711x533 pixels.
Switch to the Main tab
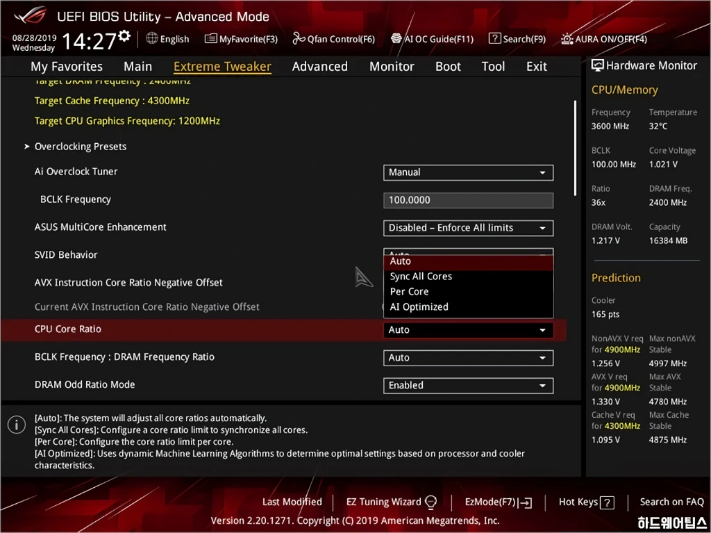[138, 66]
